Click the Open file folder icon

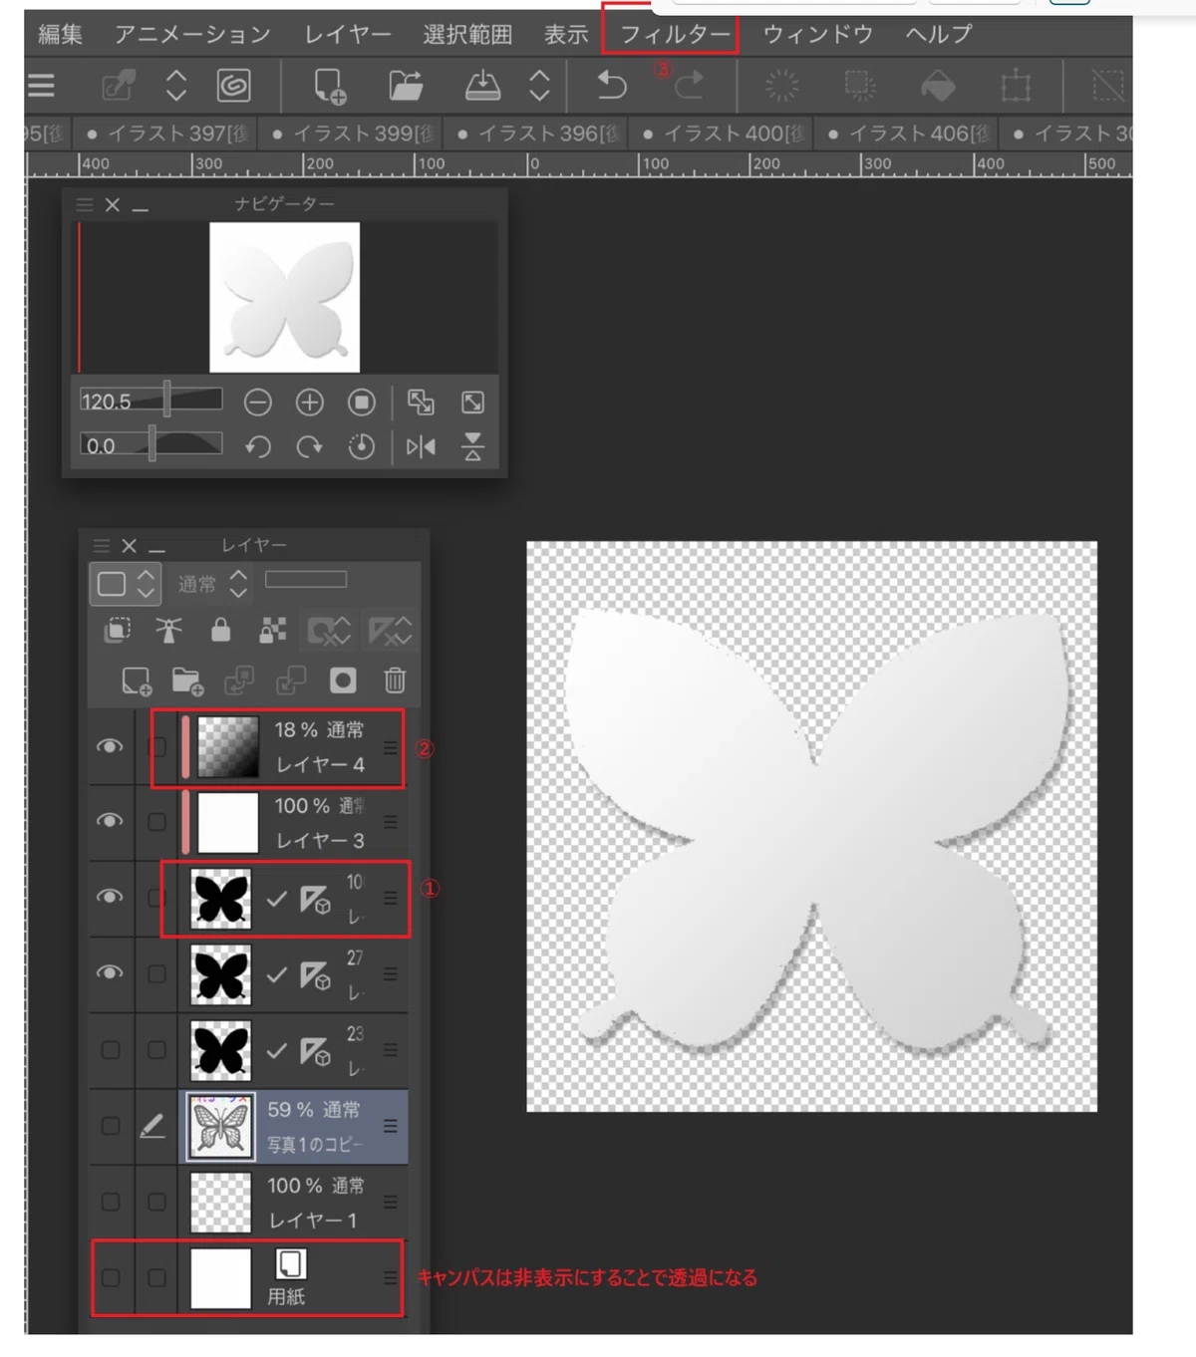coord(406,86)
